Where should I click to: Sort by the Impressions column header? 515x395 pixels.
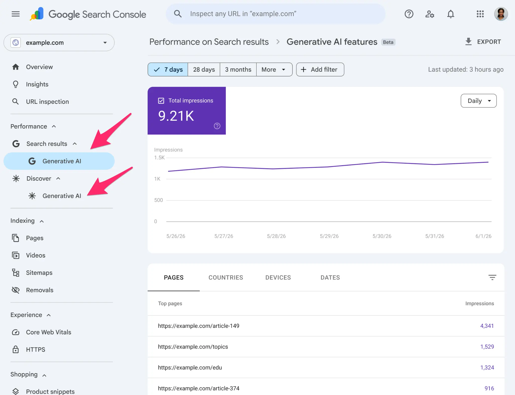point(479,303)
